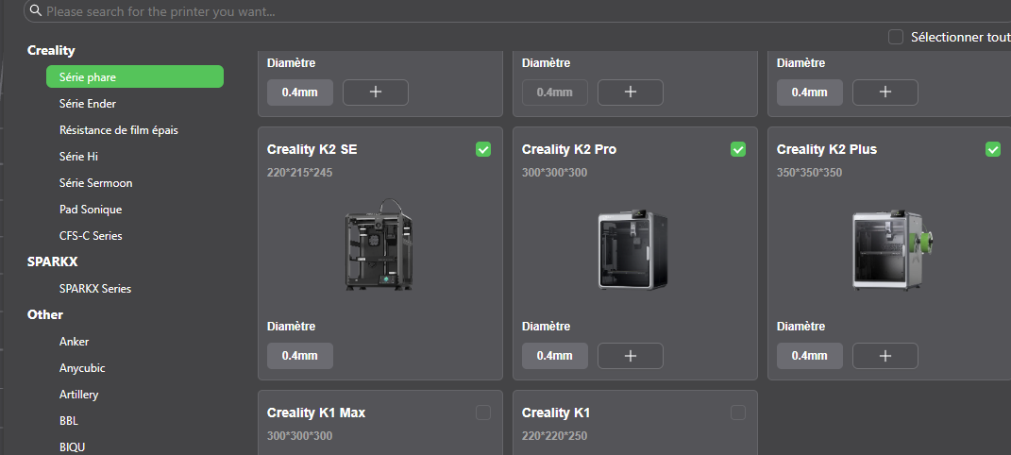Open the CFS-C Series category

point(91,236)
